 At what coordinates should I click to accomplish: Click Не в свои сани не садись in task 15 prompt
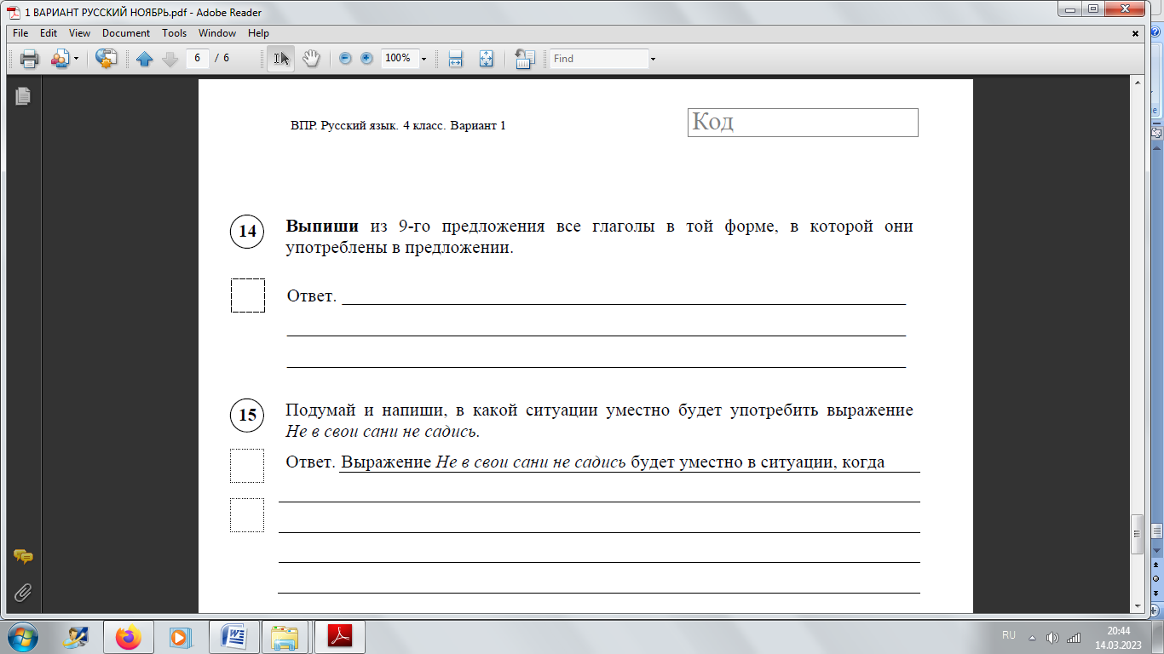pos(383,432)
